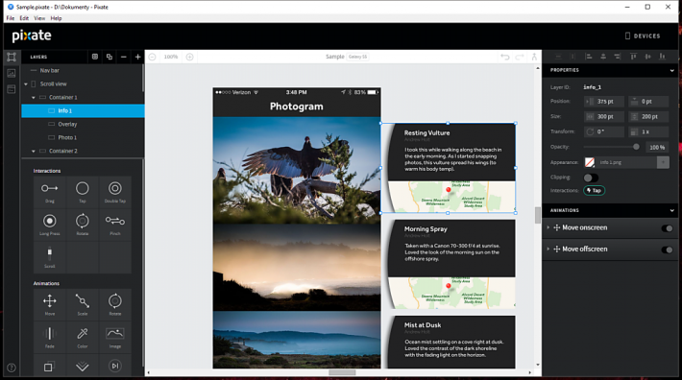Undo the last action
The width and height of the screenshot is (682, 380).
coord(505,57)
